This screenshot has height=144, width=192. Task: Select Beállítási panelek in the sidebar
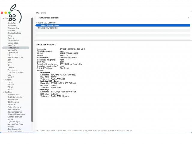point(15,97)
